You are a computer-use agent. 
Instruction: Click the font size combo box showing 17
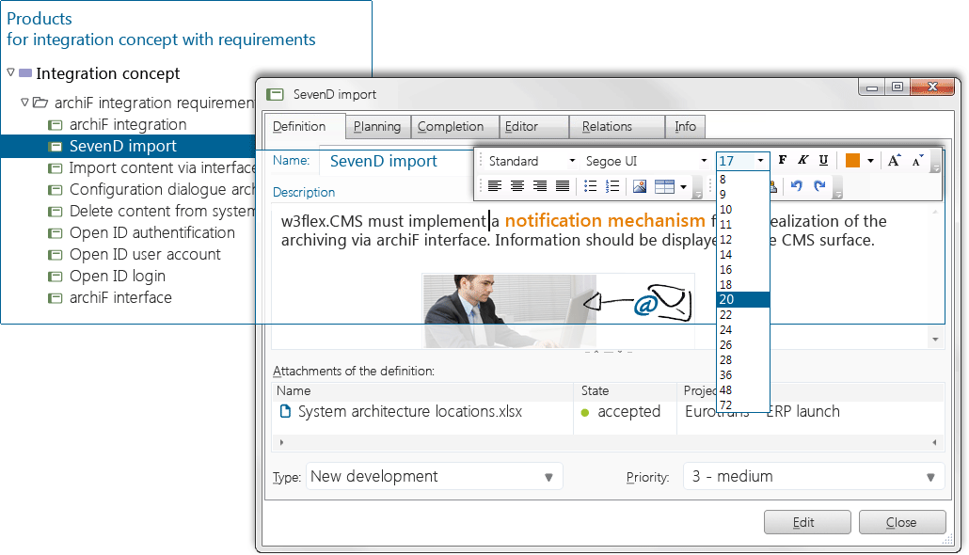click(742, 161)
